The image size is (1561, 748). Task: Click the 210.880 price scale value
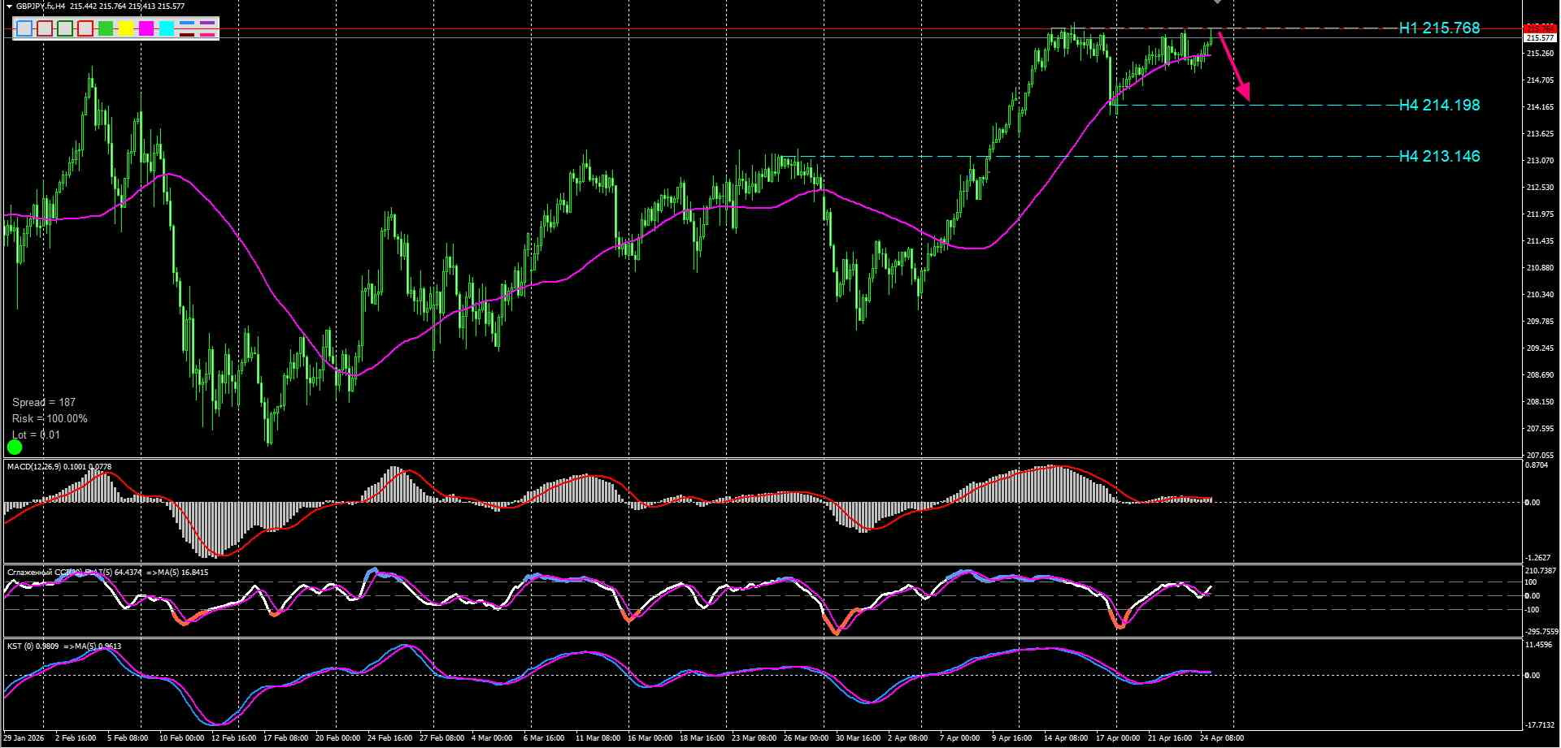1540,268
